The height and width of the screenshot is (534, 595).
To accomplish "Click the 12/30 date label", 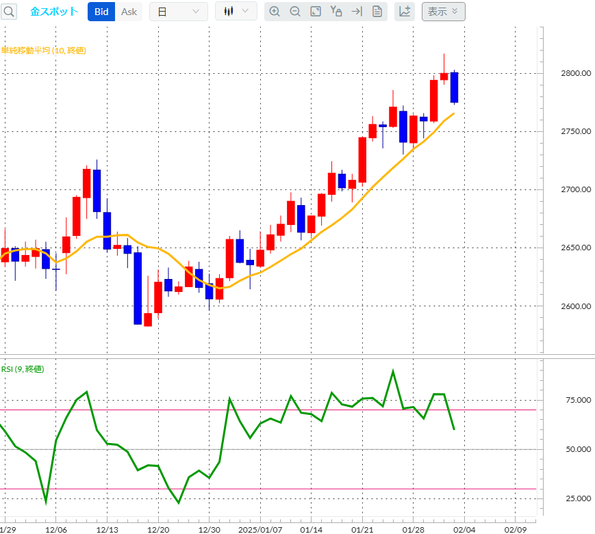I will point(209,529).
